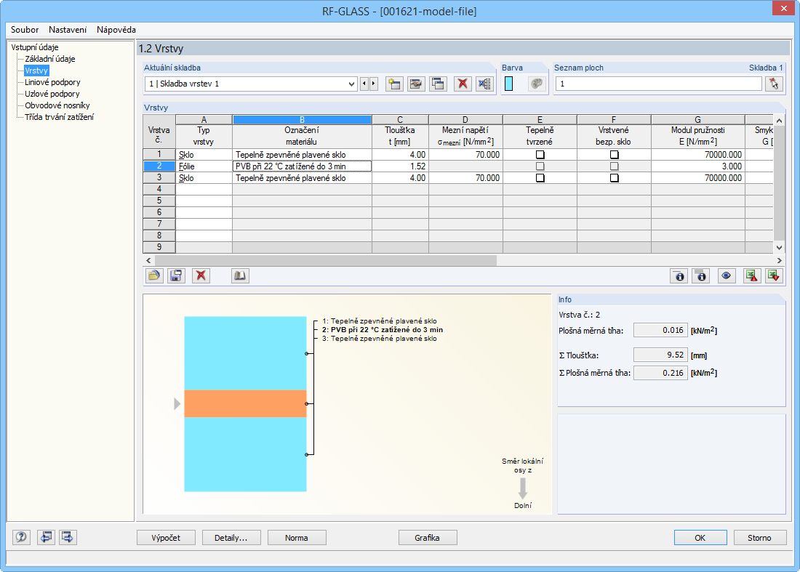Go to next table with right arrow icon
Screen dimensions: 800x572
point(68,537)
